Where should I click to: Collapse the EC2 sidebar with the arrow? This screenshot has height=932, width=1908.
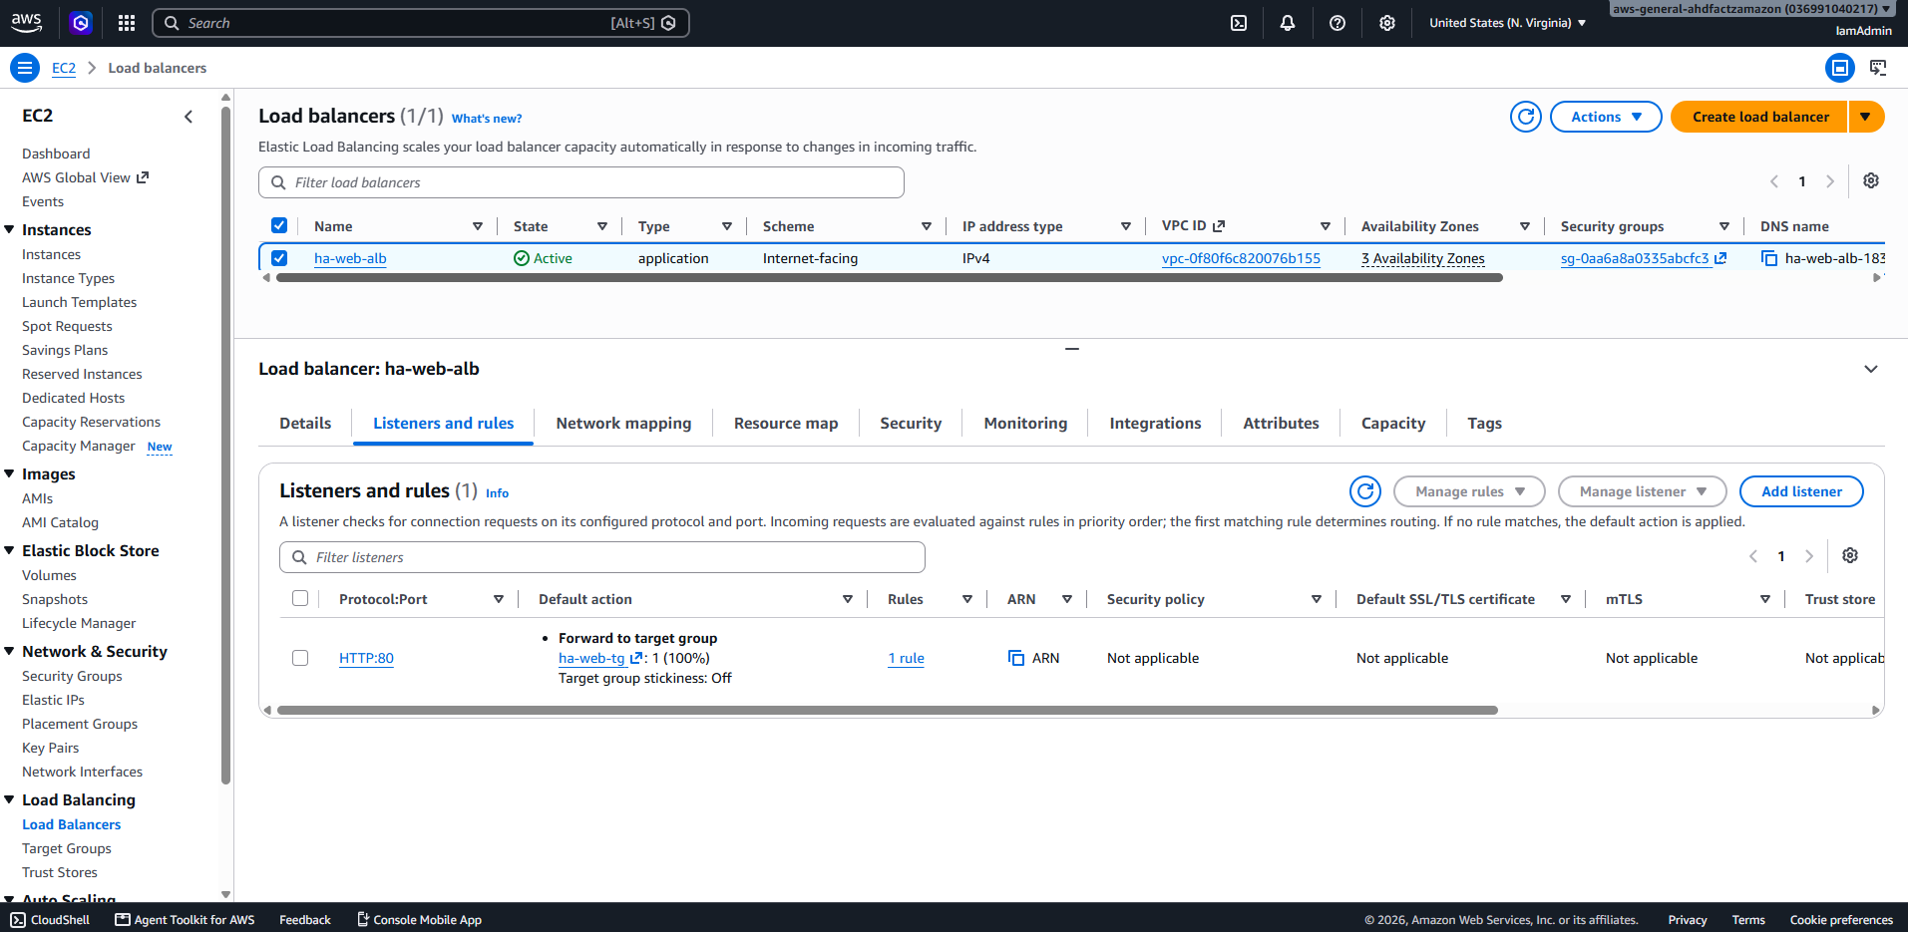189,117
